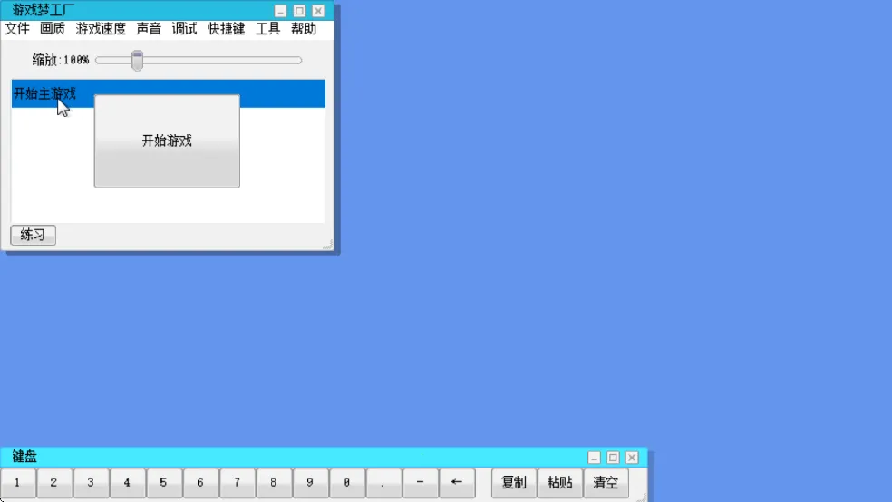
Task: Open the 声音 menu
Action: click(149, 29)
